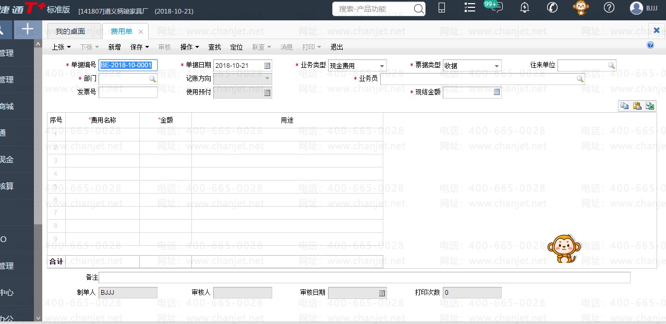This screenshot has height=324, width=666.
Task: Click the Excel import icon above the table
Action: 650,106
